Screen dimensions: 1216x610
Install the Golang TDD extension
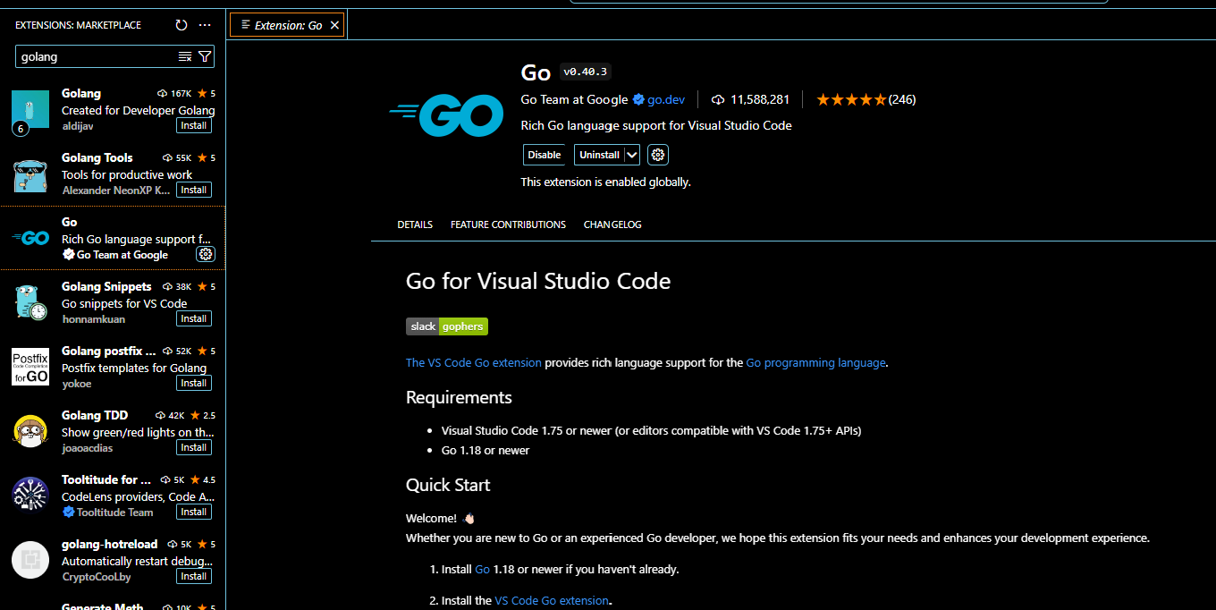194,447
